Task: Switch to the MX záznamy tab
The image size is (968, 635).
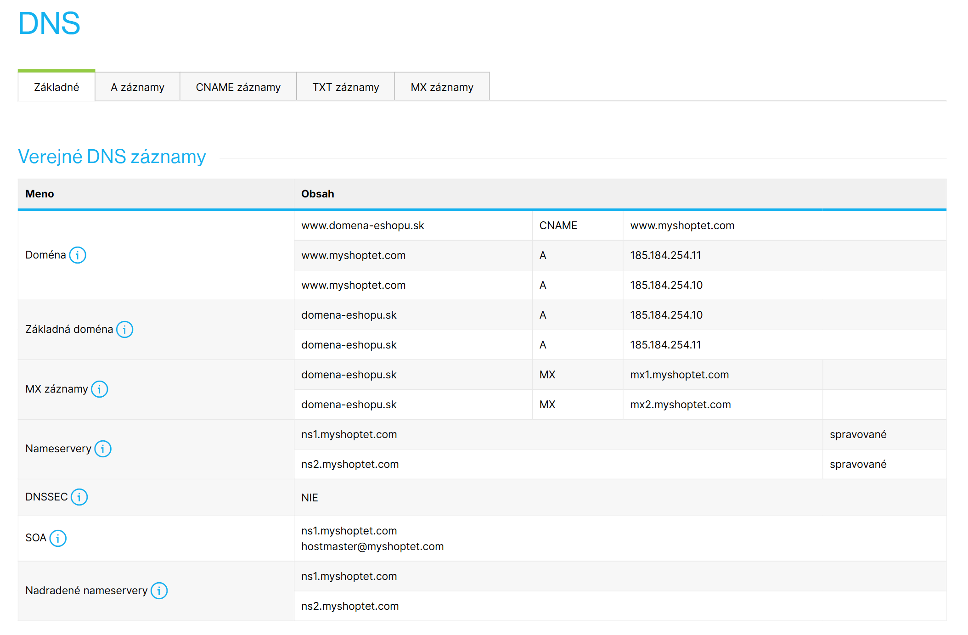Action: click(x=442, y=87)
